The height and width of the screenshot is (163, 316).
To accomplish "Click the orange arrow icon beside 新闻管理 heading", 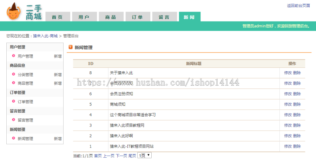I will pos(71,47).
